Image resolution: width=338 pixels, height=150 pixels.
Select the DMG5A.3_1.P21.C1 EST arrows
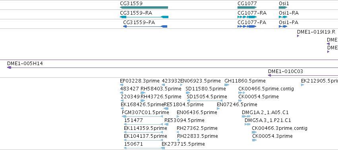pyautogui.click(x=248, y=124)
